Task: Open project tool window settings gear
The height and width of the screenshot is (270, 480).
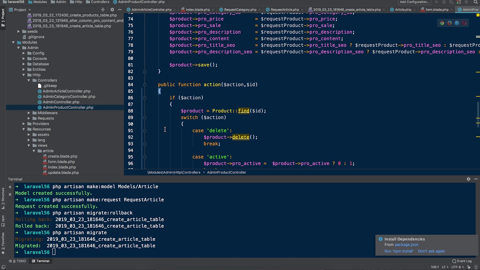Action: pyautogui.click(x=112, y=10)
